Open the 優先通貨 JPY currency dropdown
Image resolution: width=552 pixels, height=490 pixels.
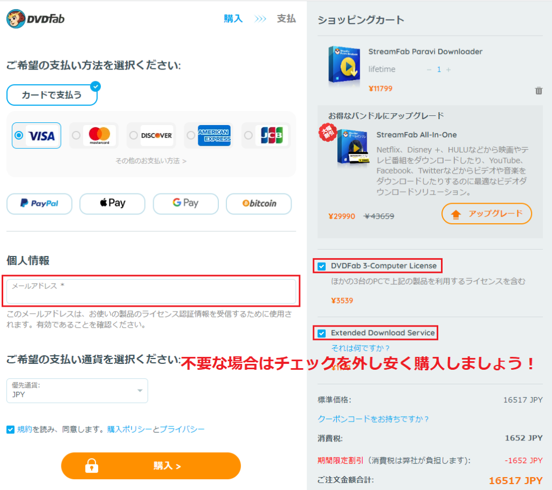tap(77, 390)
